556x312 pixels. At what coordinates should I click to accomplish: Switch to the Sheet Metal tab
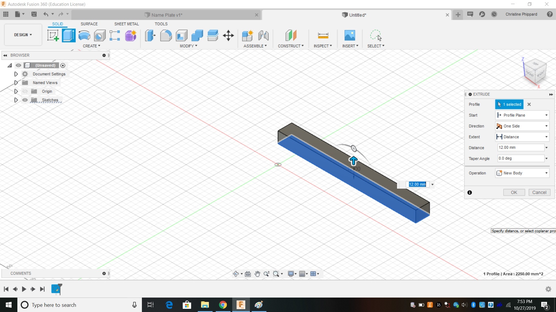tap(126, 24)
